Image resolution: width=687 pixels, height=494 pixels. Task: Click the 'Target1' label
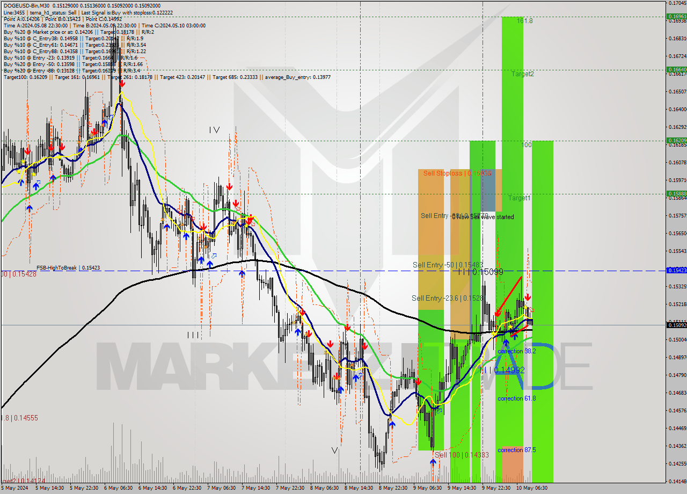520,198
